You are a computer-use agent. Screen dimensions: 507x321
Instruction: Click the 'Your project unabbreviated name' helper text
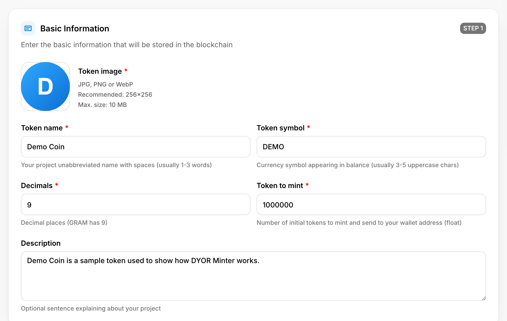point(116,165)
